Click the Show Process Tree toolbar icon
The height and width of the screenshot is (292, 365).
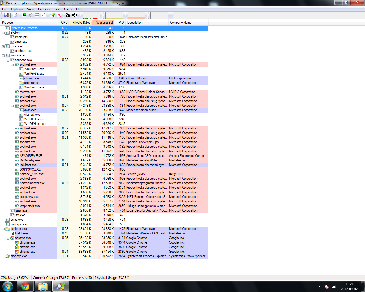tap(31, 15)
